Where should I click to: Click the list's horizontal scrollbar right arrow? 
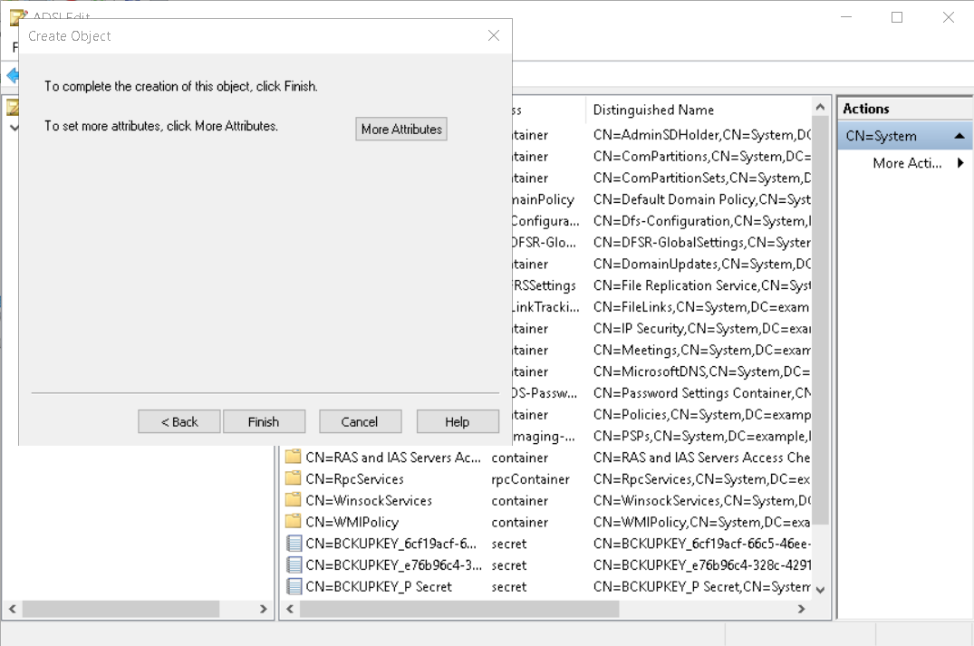801,610
